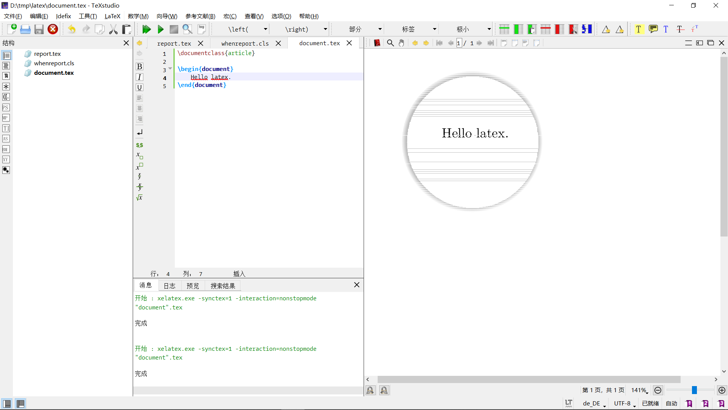The height and width of the screenshot is (410, 728).
Task: Click the red Close document icon
Action: point(53,29)
